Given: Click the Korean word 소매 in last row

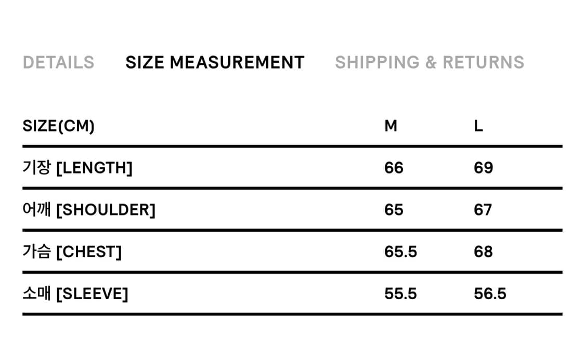Looking at the screenshot, I should [x=36, y=294].
